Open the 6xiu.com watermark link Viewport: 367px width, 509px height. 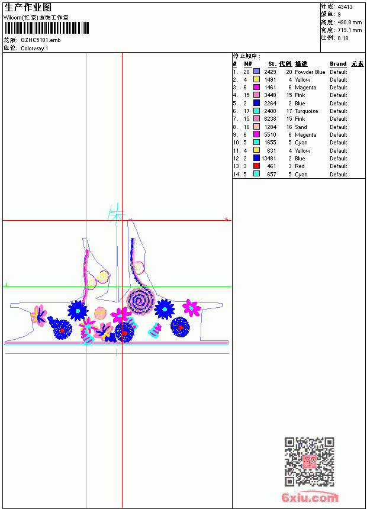pos(310,497)
